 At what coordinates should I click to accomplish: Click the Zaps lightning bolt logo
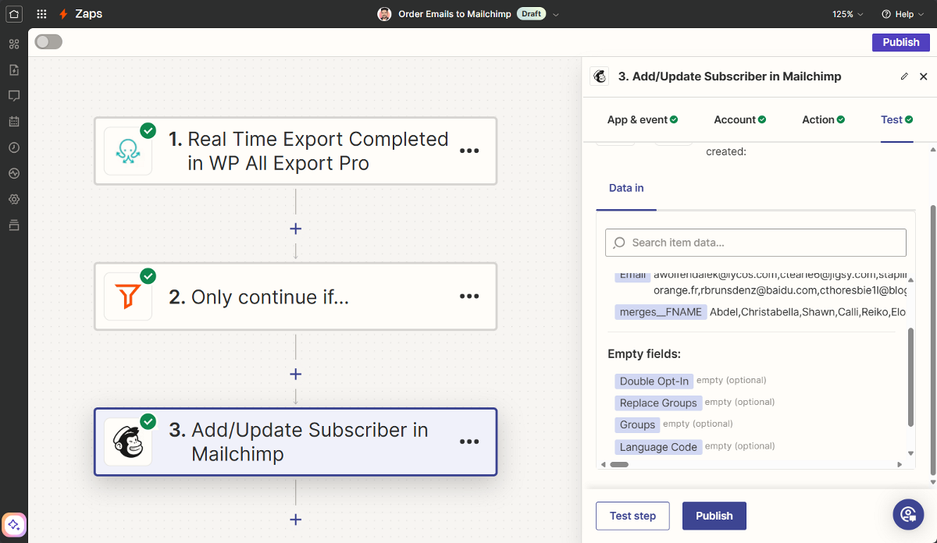63,14
